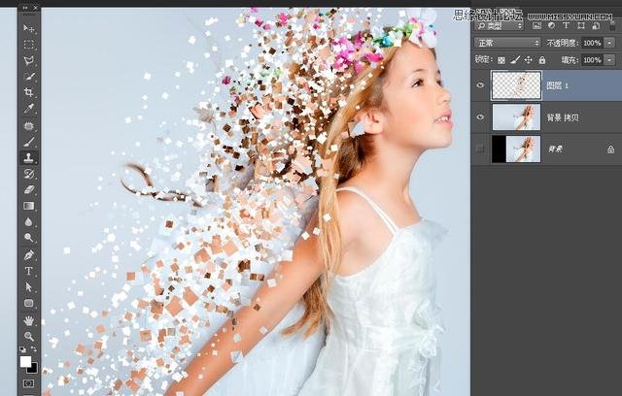Select the Crop tool
This screenshot has width=622, height=396.
pyautogui.click(x=28, y=92)
